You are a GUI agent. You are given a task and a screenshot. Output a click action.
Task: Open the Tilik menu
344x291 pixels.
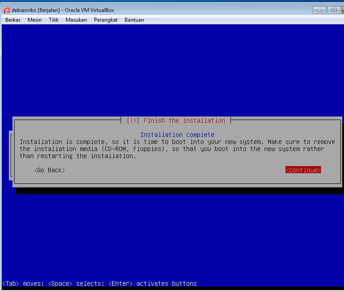click(x=54, y=20)
